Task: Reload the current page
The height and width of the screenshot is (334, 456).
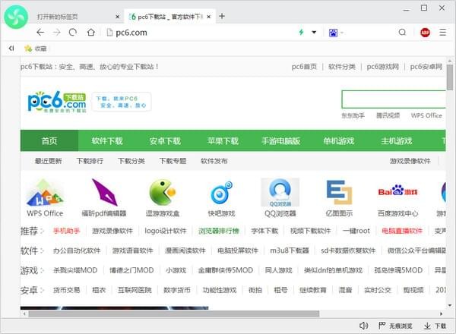Action: point(73,32)
